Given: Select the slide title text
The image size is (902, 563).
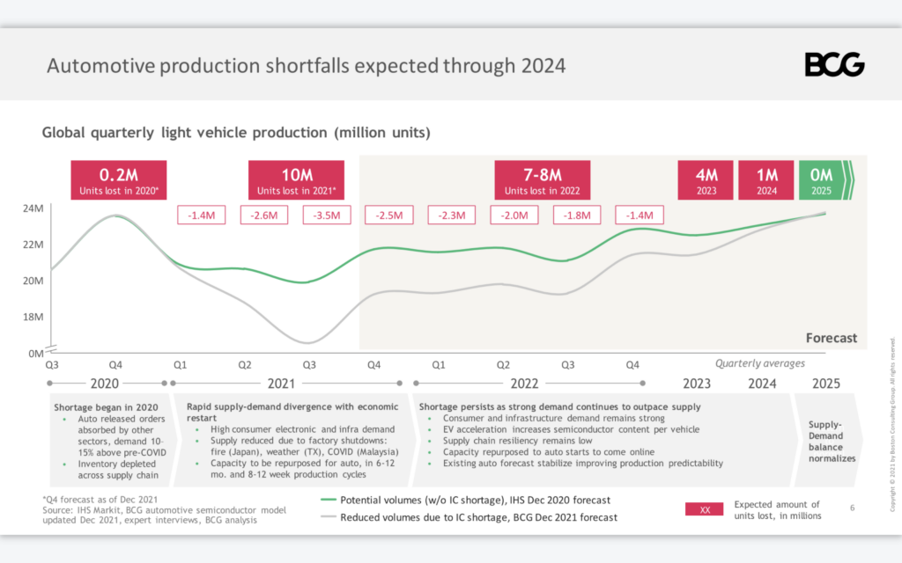Looking at the screenshot, I should point(306,65).
